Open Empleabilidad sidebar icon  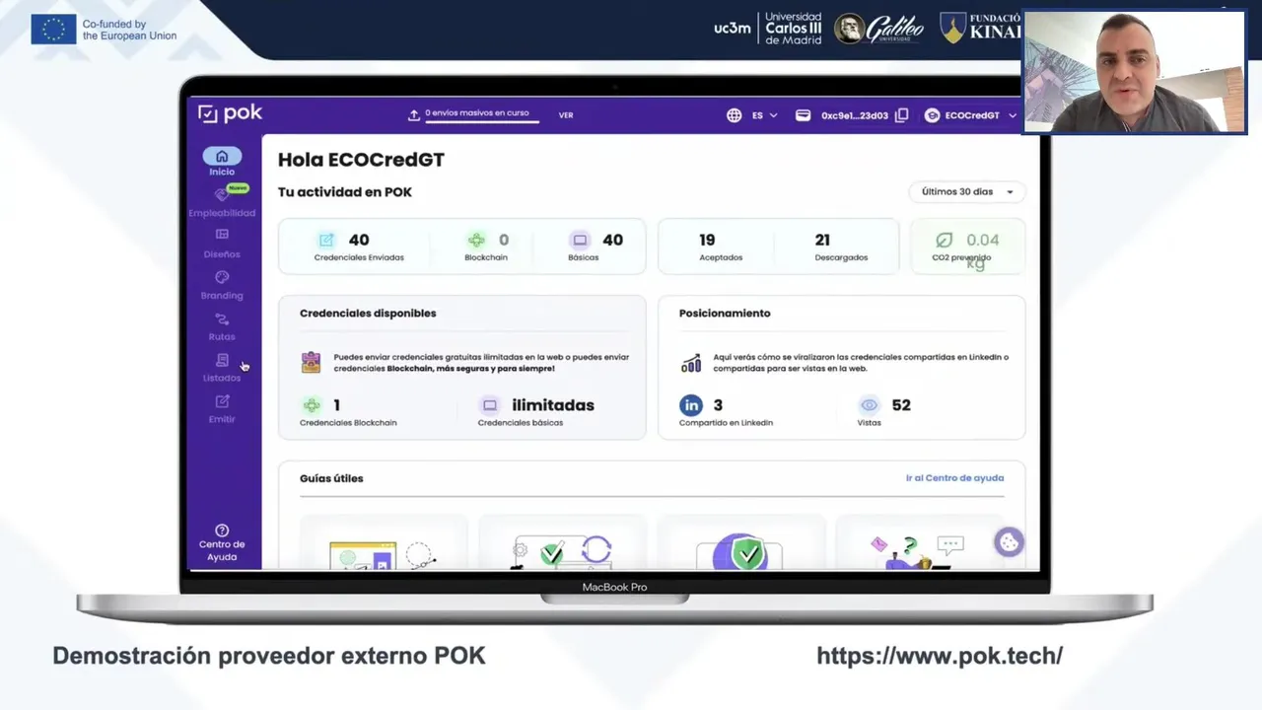(x=222, y=195)
